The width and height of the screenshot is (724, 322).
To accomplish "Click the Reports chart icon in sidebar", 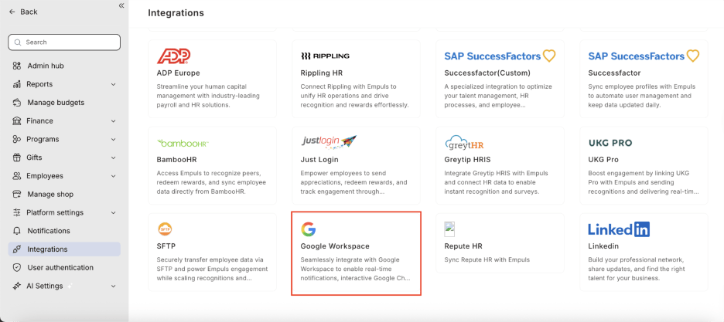I will (17, 84).
